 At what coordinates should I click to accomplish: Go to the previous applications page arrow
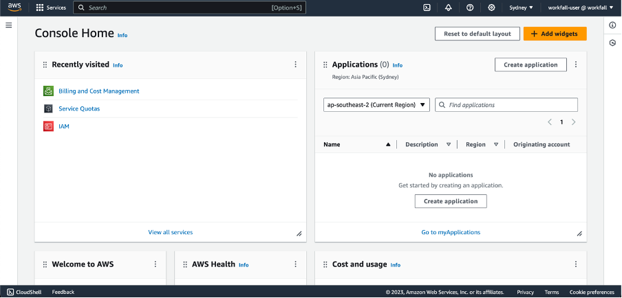(550, 122)
